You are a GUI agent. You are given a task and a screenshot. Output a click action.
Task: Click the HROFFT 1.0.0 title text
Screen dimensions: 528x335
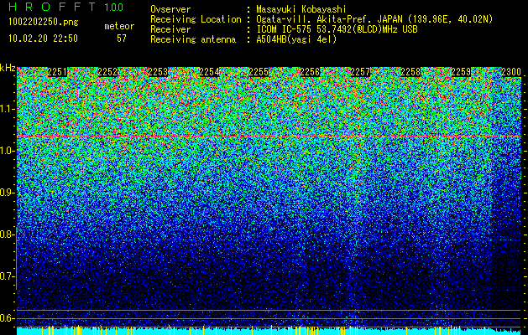coord(66,7)
